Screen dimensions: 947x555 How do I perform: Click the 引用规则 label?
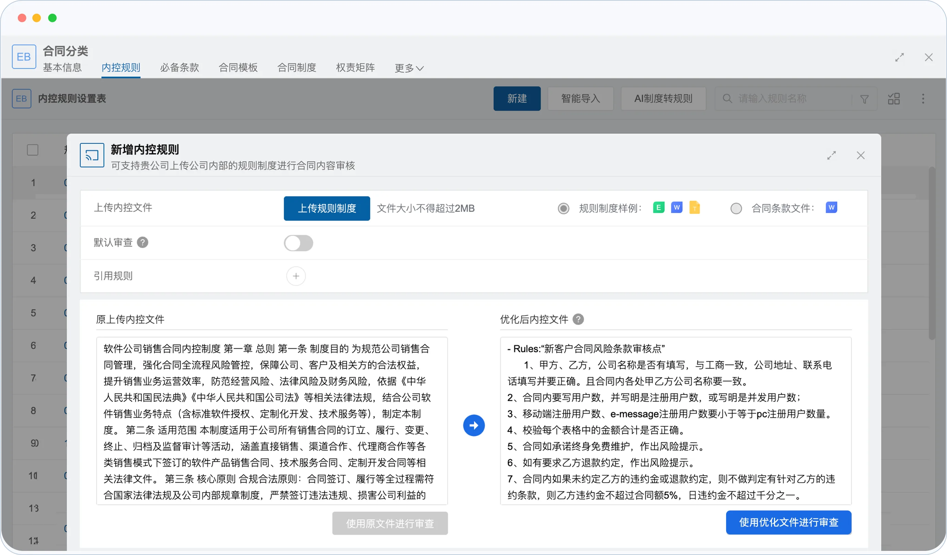coord(113,276)
